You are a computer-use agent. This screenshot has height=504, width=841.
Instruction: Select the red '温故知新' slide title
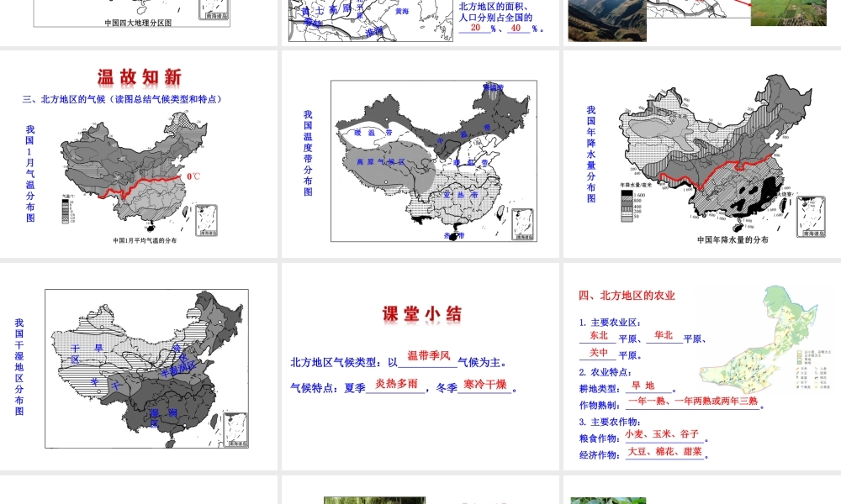pyautogui.click(x=140, y=77)
